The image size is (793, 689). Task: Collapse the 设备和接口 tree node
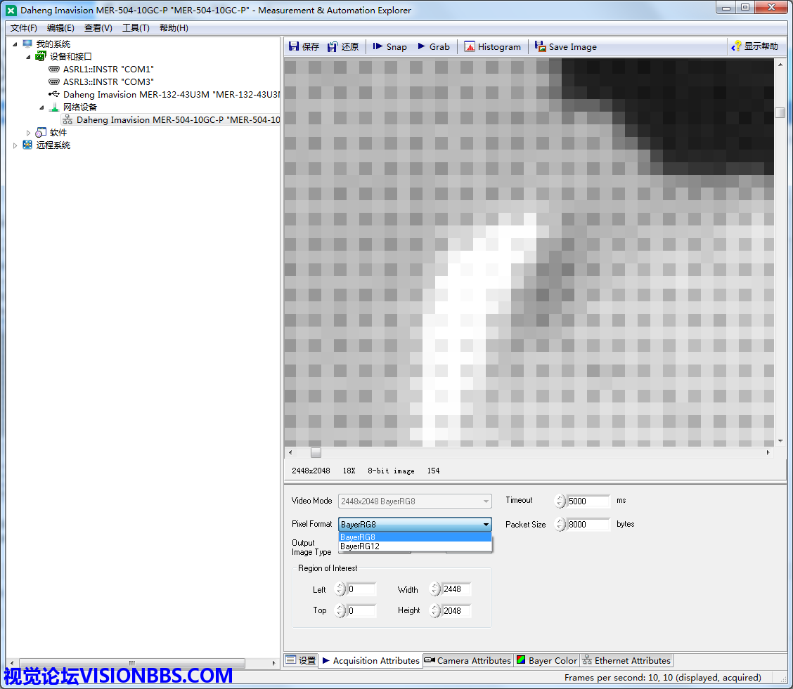pos(29,56)
